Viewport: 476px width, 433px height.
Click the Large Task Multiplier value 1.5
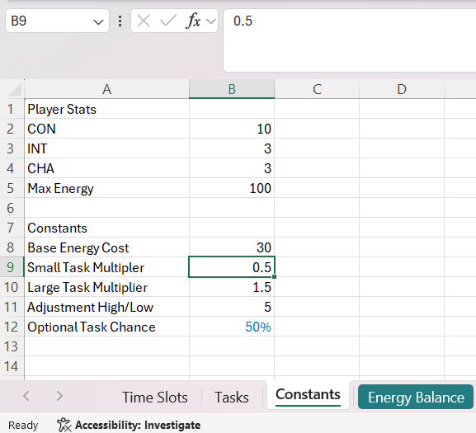coord(232,287)
